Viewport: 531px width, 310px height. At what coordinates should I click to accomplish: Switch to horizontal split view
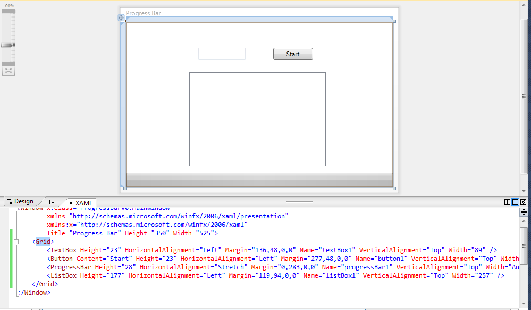[514, 202]
